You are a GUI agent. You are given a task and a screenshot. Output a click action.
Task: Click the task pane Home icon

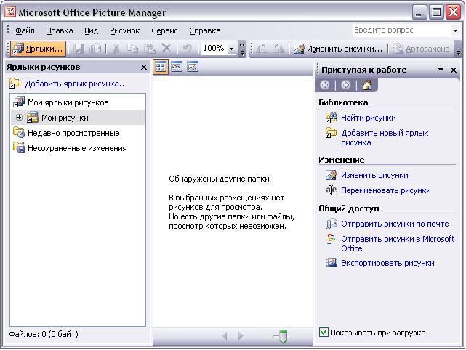coord(367,85)
